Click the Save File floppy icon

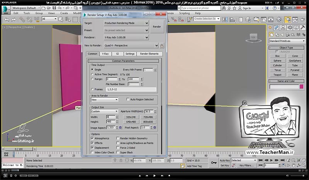click(54, 8)
